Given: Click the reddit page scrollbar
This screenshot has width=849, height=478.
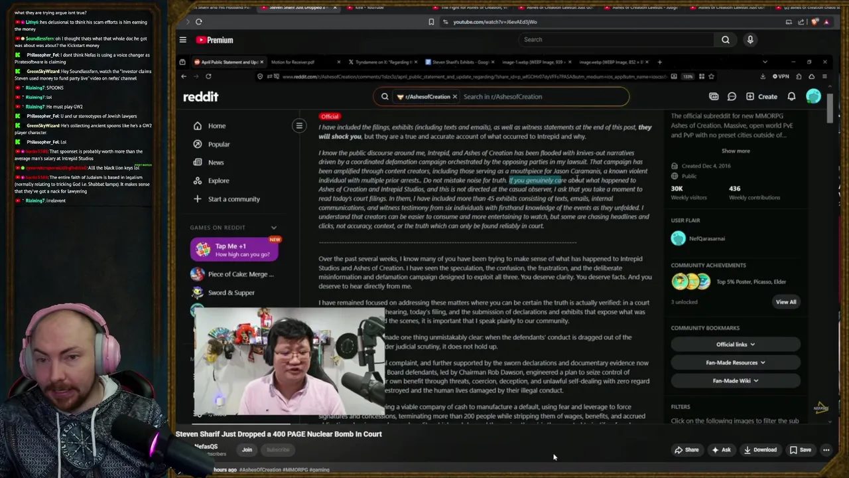Looking at the screenshot, I should click(829, 108).
